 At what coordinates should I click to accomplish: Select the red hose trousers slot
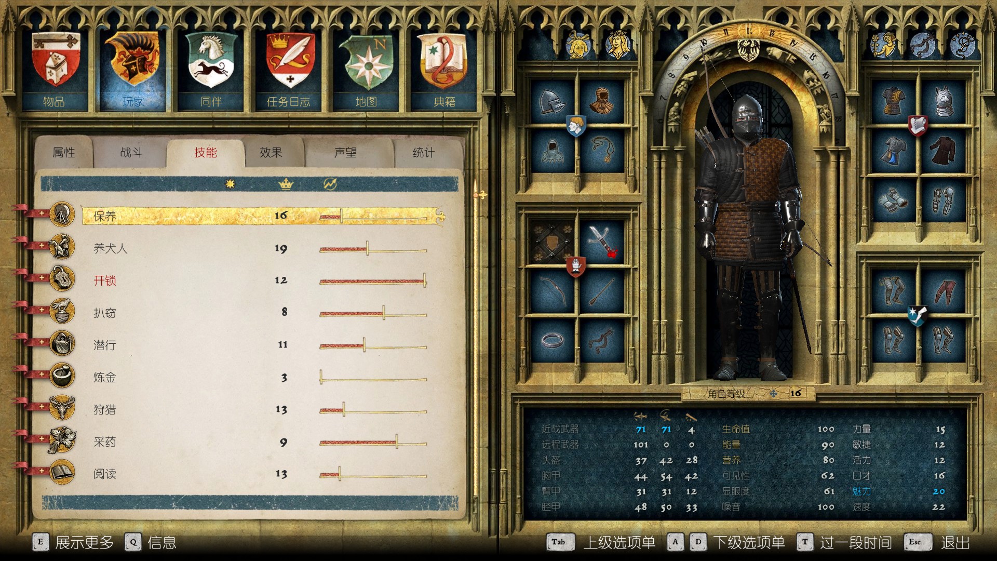[x=944, y=291]
